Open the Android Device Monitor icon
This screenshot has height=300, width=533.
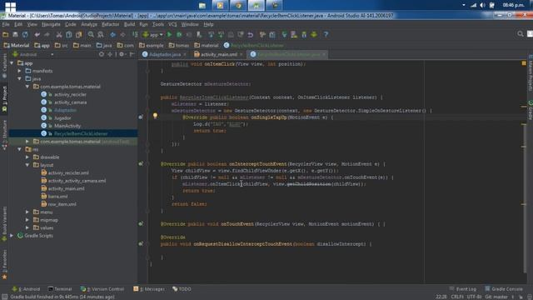pos(314,35)
